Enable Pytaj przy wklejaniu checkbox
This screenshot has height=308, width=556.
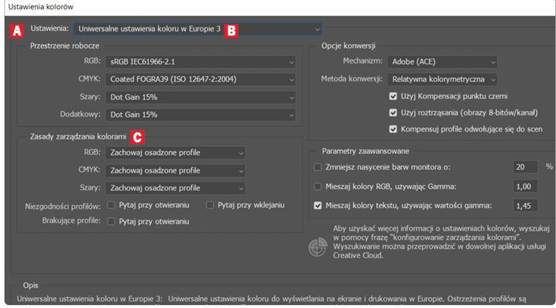click(x=210, y=205)
